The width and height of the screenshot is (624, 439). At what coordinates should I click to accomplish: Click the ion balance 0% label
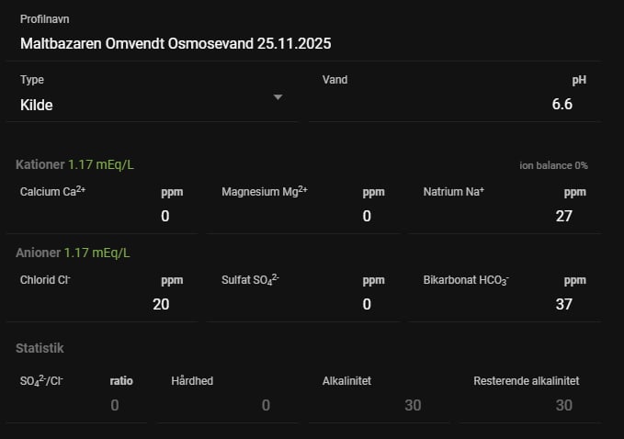(553, 165)
